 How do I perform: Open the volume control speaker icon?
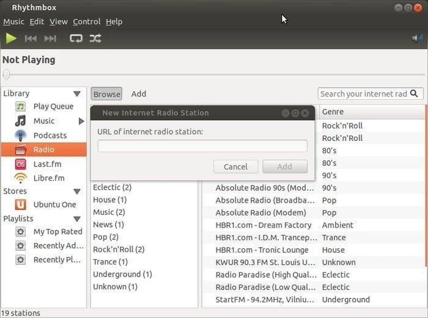(x=418, y=38)
